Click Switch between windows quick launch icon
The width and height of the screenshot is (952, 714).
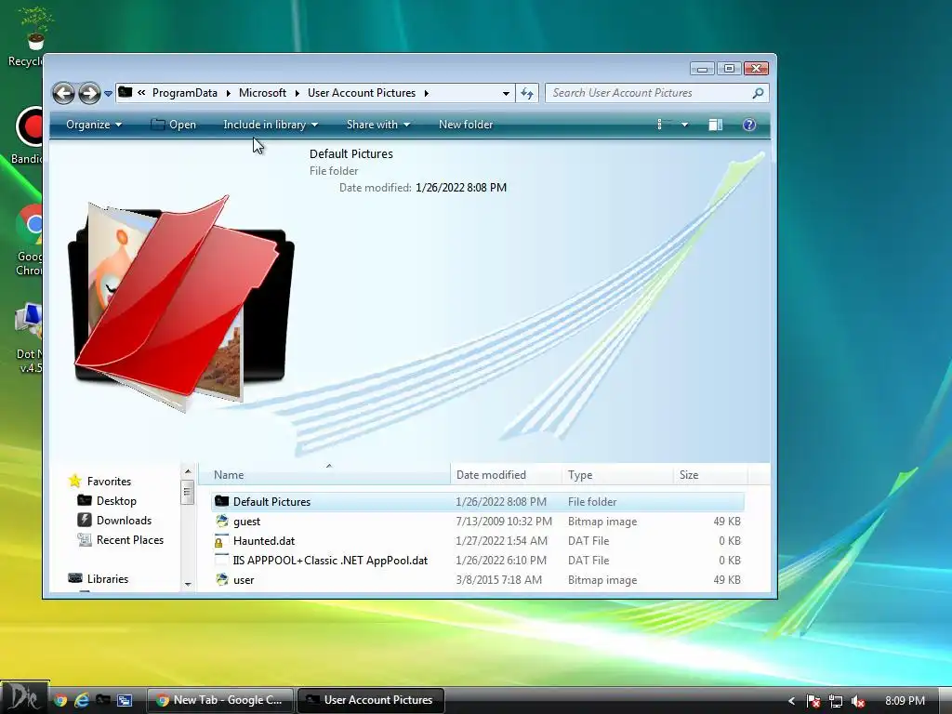[125, 700]
